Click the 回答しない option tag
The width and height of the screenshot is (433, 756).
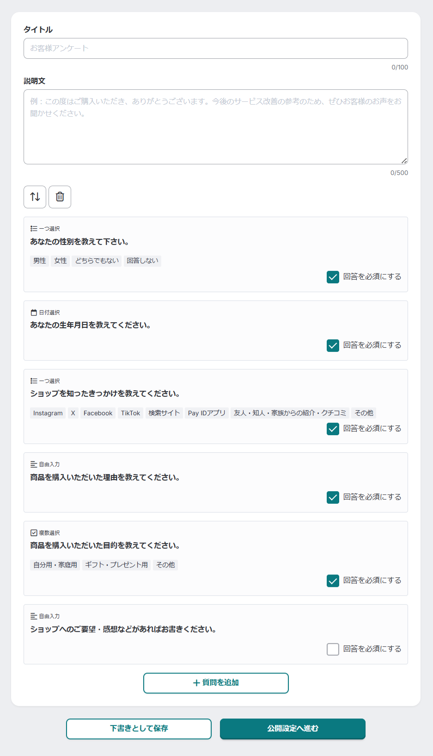142,261
